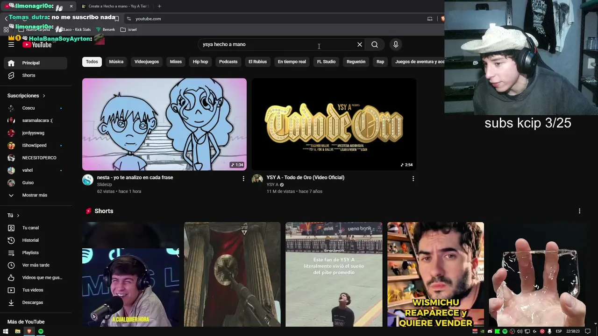598x336 pixels.
Task: Open the clear slime hand short
Action: pyautogui.click(x=537, y=274)
